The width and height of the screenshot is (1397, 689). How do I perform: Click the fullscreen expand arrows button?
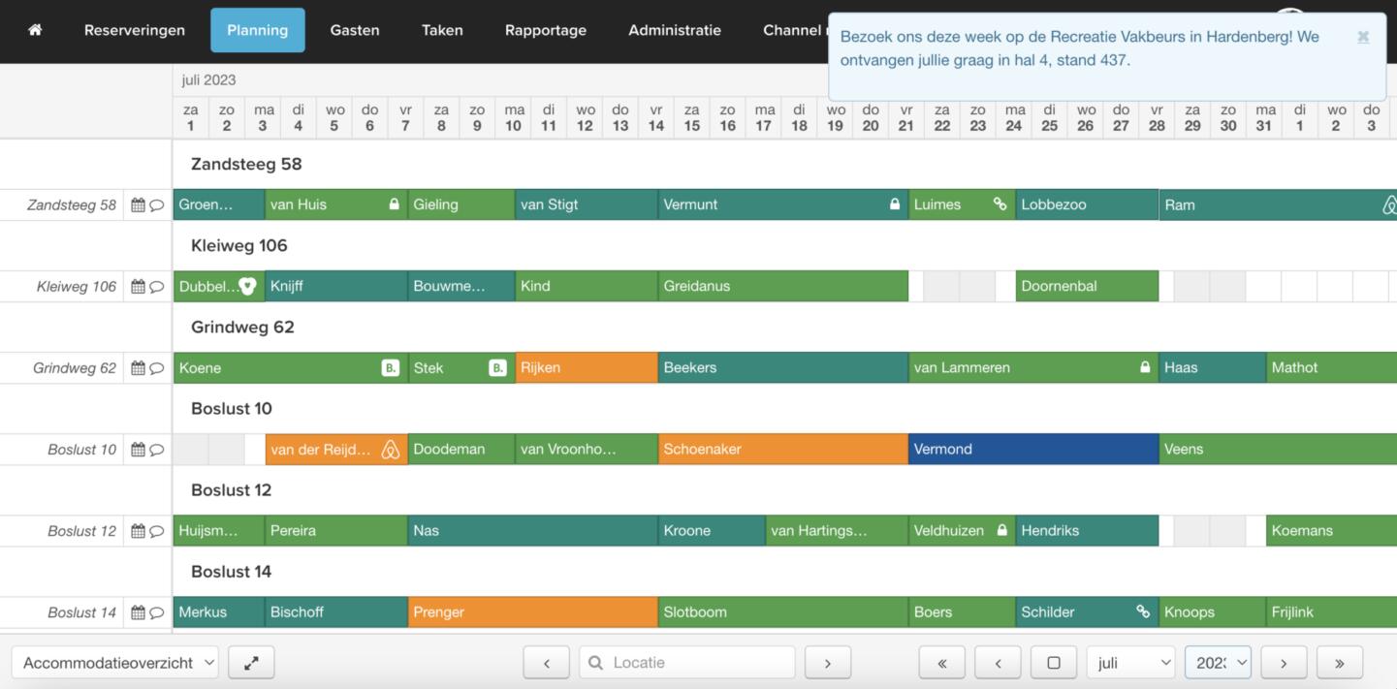click(x=251, y=663)
